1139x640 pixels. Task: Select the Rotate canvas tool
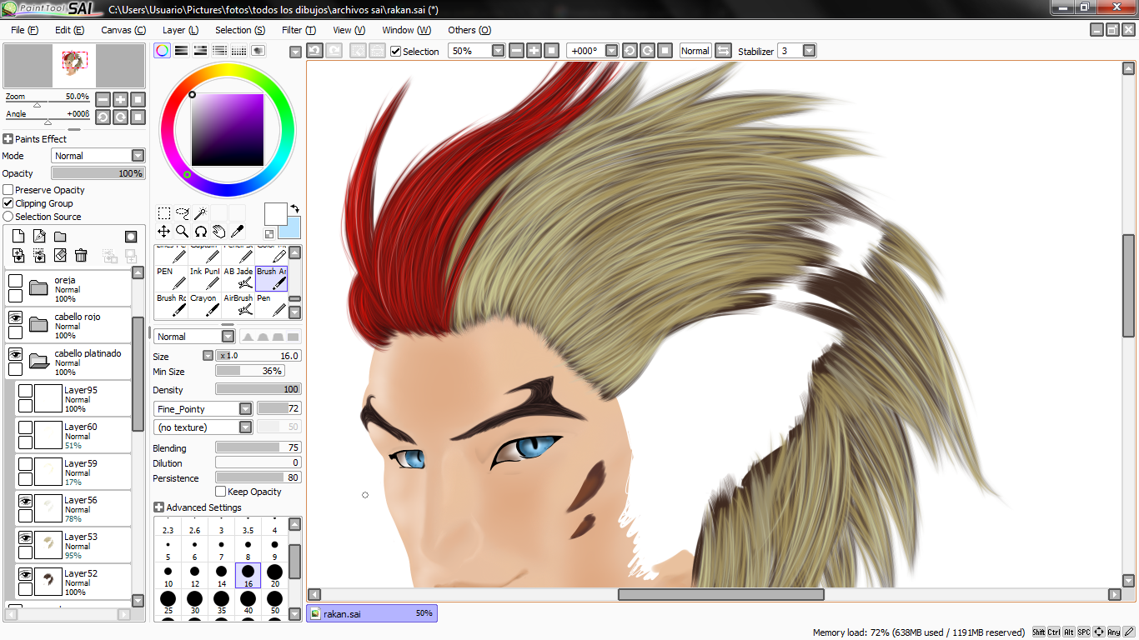point(200,231)
